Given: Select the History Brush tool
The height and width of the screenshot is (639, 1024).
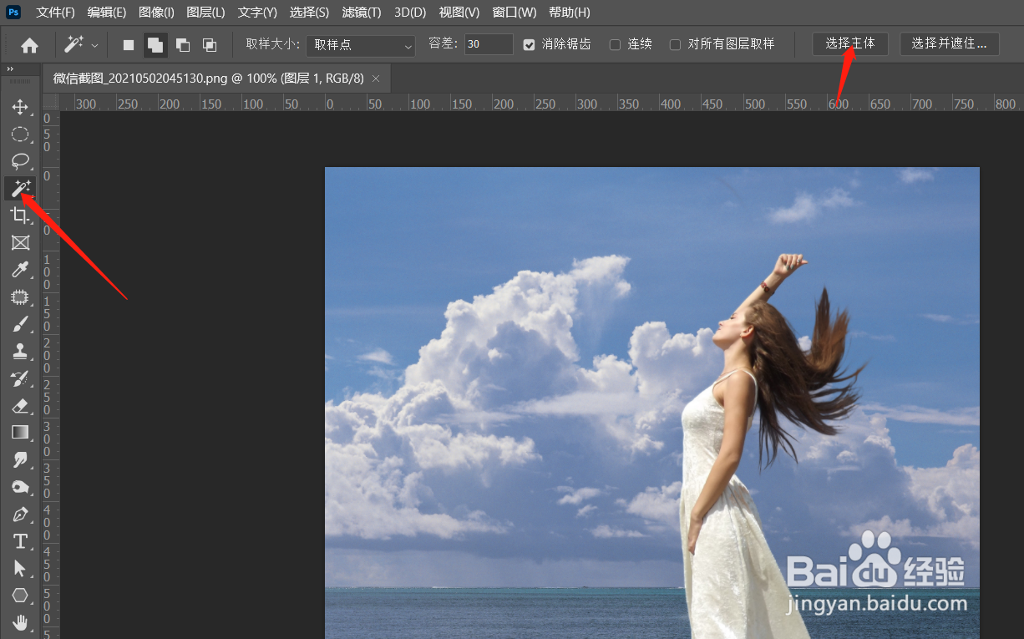Looking at the screenshot, I should click(20, 378).
